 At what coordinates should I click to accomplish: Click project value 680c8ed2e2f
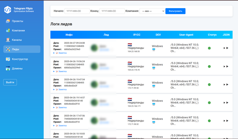click(x=71, y=86)
